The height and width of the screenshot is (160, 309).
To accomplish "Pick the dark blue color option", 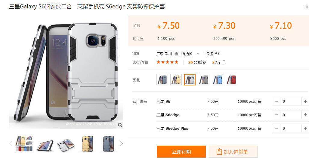I will pyautogui.click(x=162, y=80).
